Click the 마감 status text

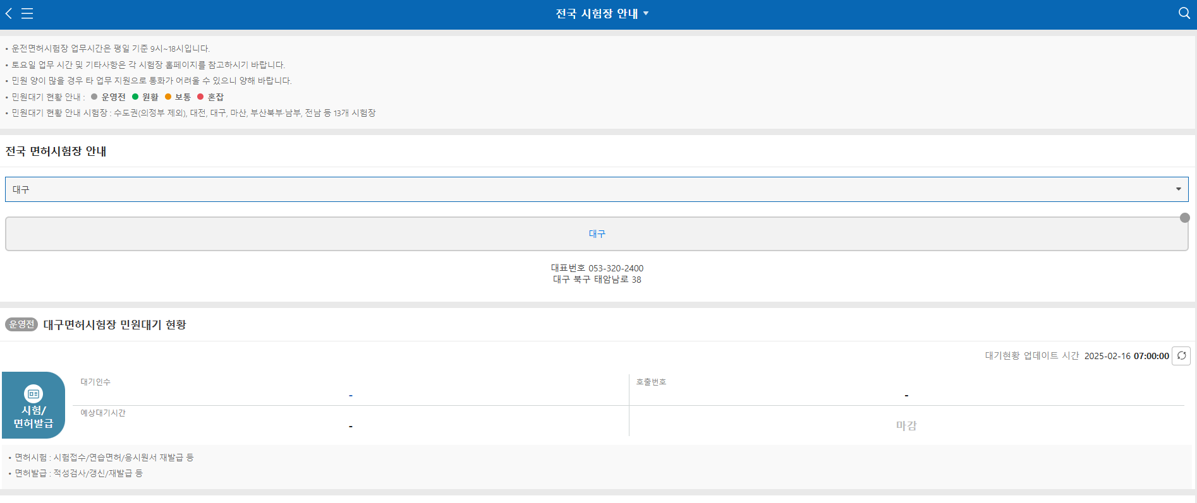click(x=906, y=425)
